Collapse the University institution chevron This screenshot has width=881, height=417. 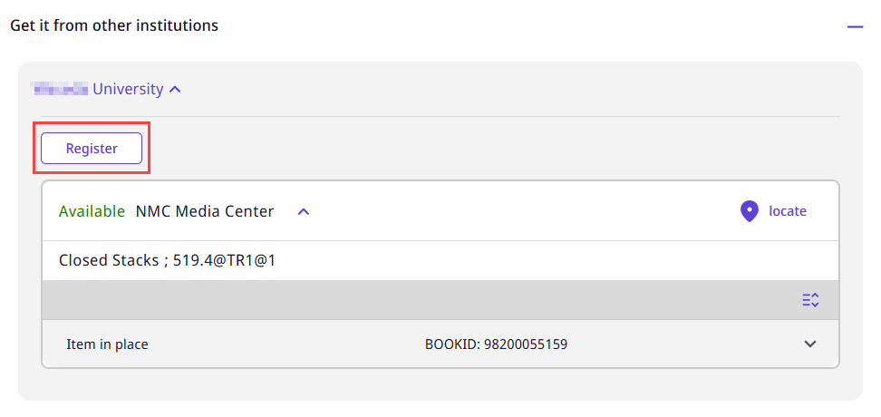(176, 90)
